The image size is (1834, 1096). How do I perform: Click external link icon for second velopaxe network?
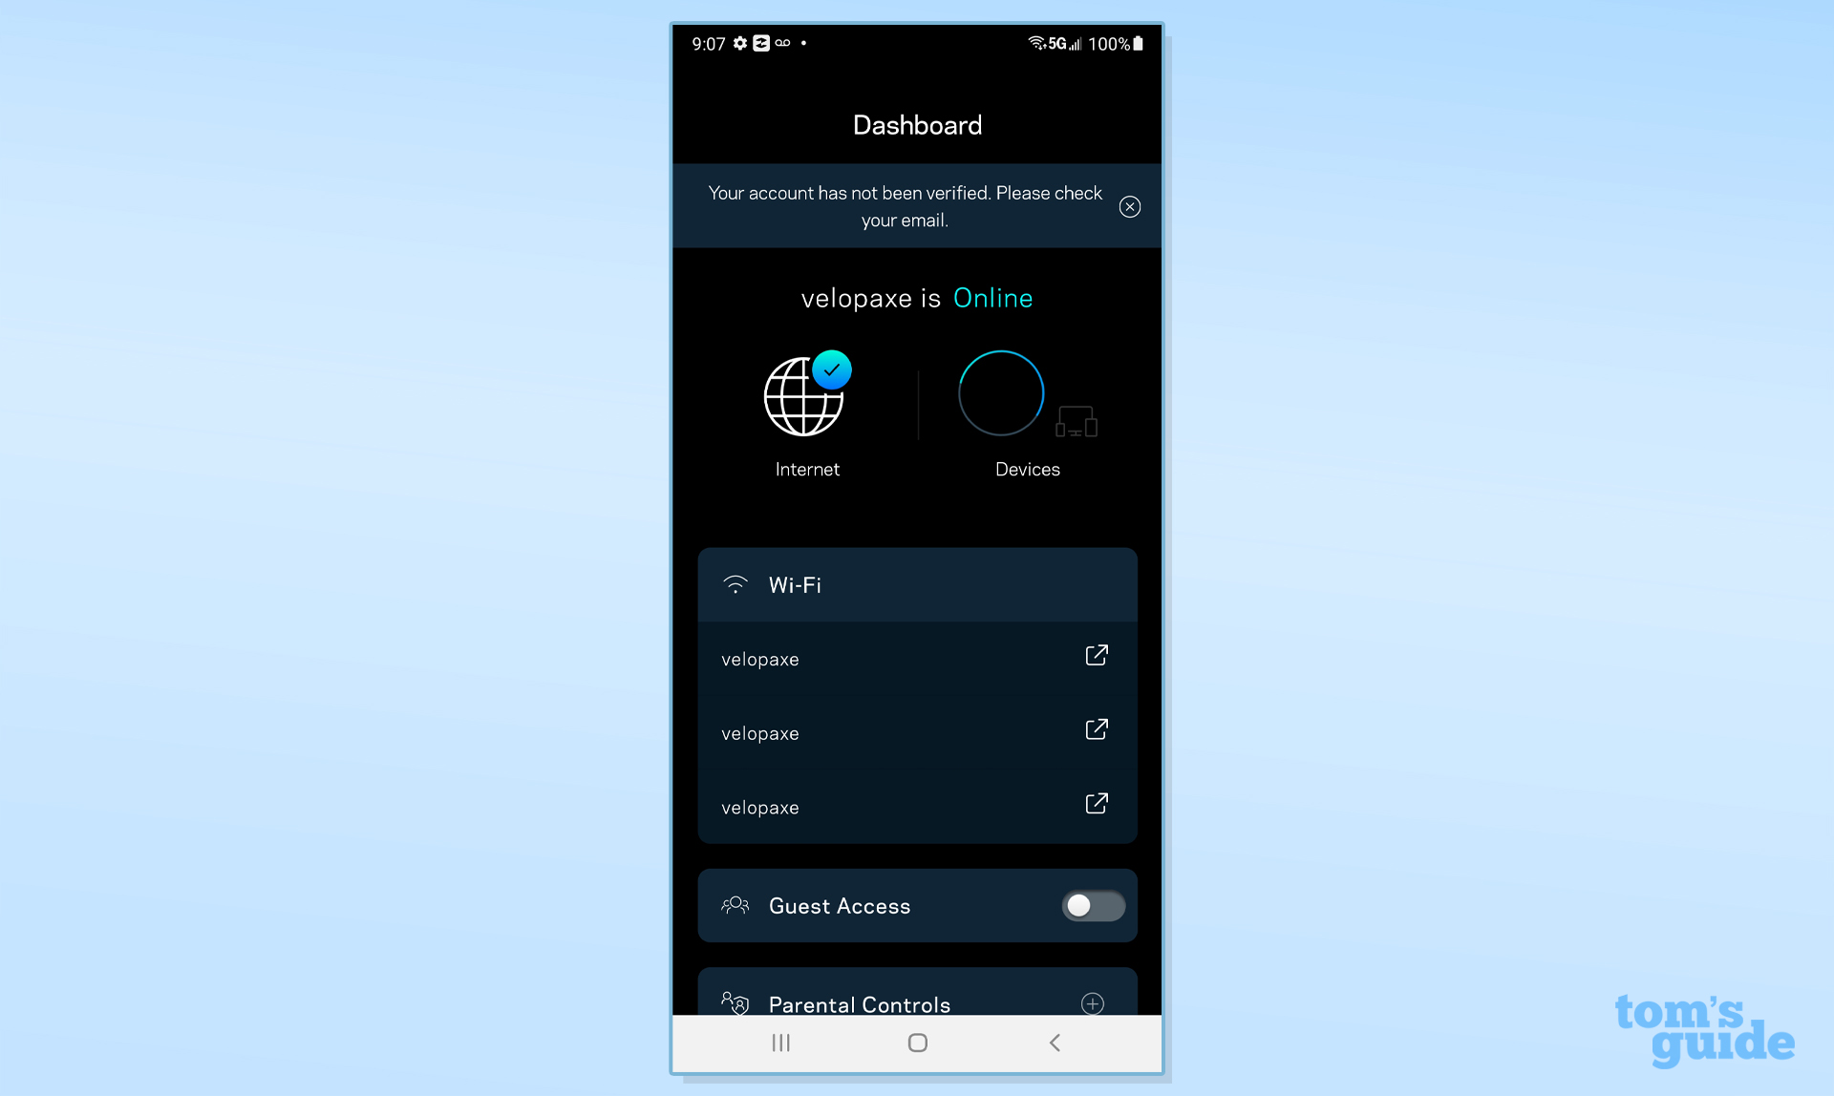(1098, 730)
